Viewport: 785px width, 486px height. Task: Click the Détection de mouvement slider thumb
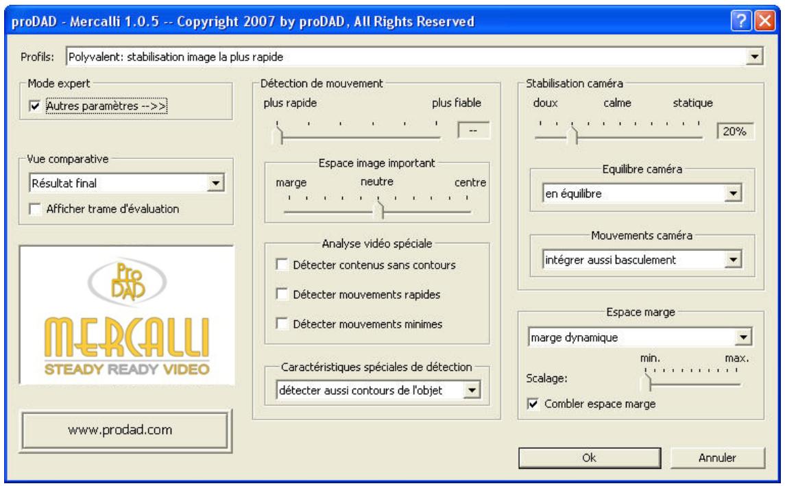tap(278, 135)
